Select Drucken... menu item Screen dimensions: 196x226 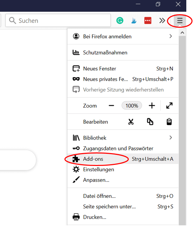click(x=123, y=217)
